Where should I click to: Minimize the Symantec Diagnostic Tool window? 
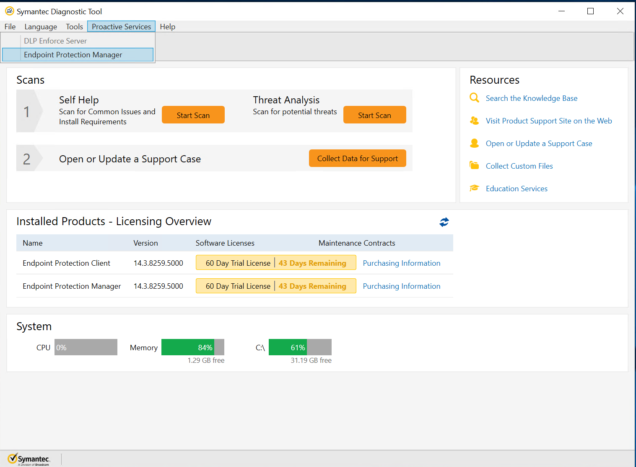tap(562, 11)
